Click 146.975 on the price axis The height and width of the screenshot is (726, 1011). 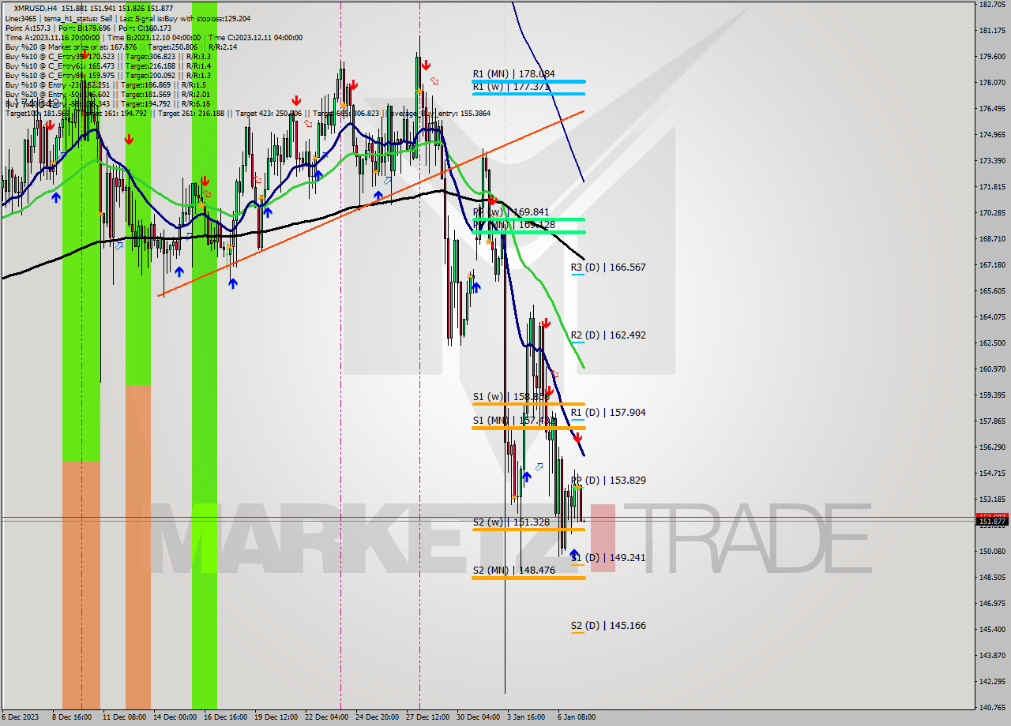pos(991,604)
